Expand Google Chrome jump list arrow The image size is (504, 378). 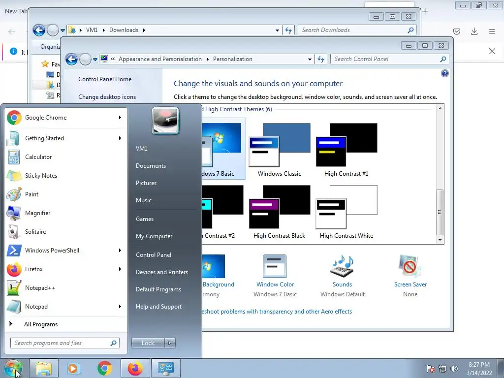click(x=120, y=118)
